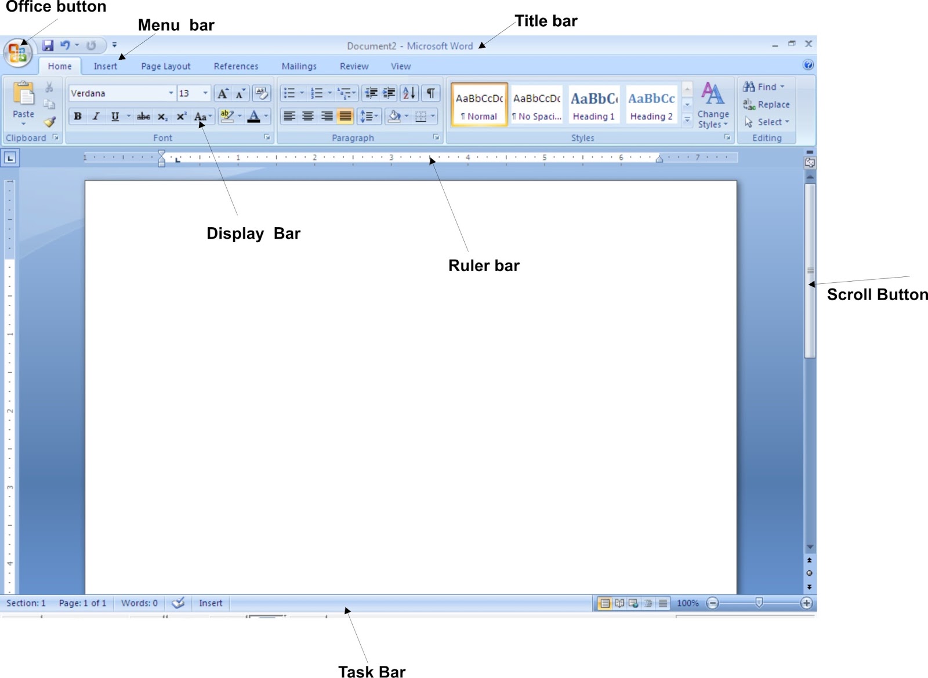928x678 pixels.
Task: Toggle Show/Hide paragraph marks
Action: [x=431, y=93]
